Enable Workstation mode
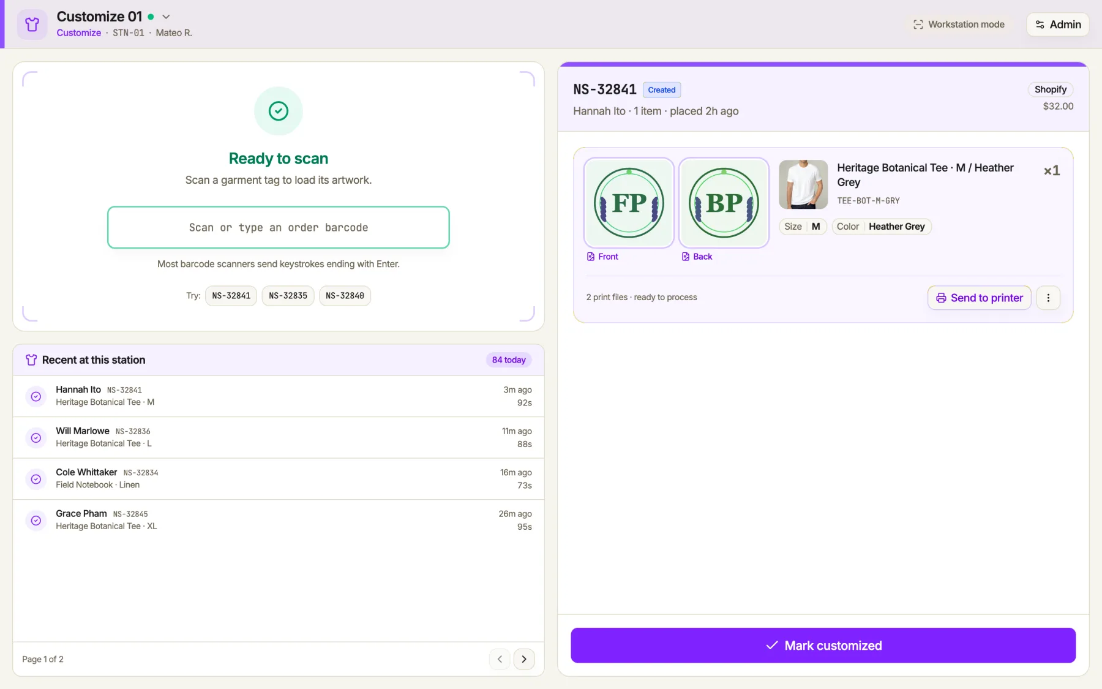 click(959, 24)
